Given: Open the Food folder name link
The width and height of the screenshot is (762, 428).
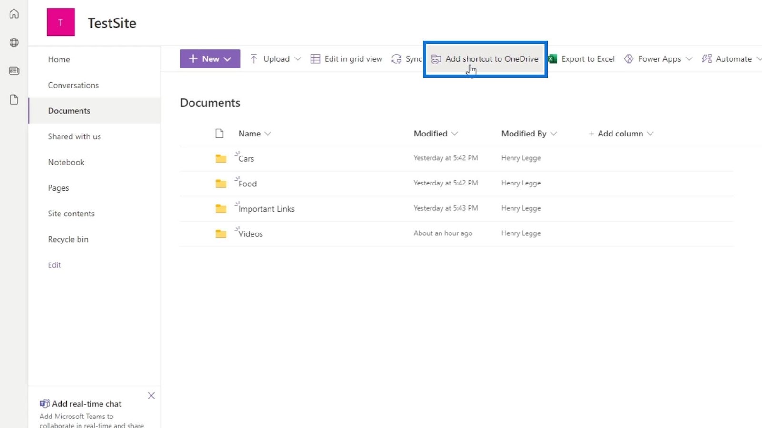Looking at the screenshot, I should tap(248, 184).
